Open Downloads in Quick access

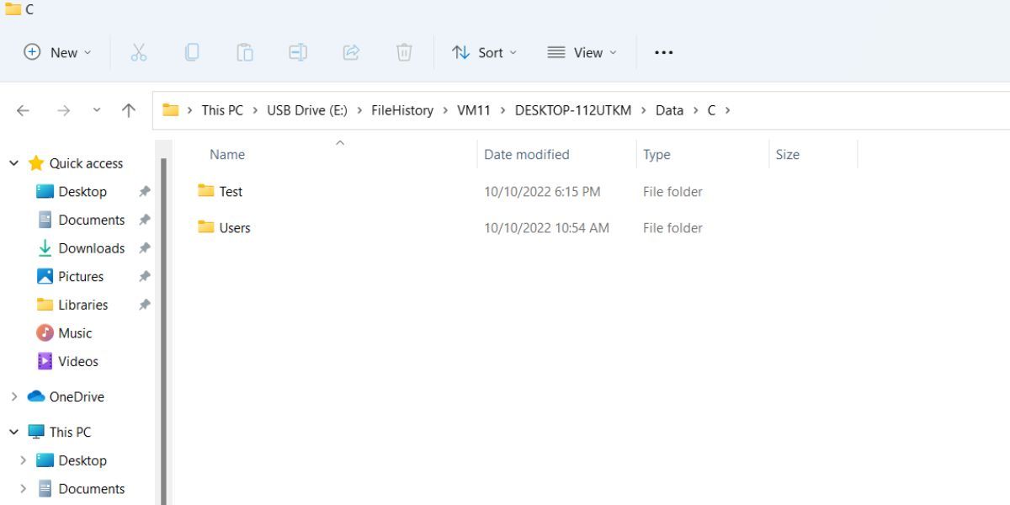point(92,248)
